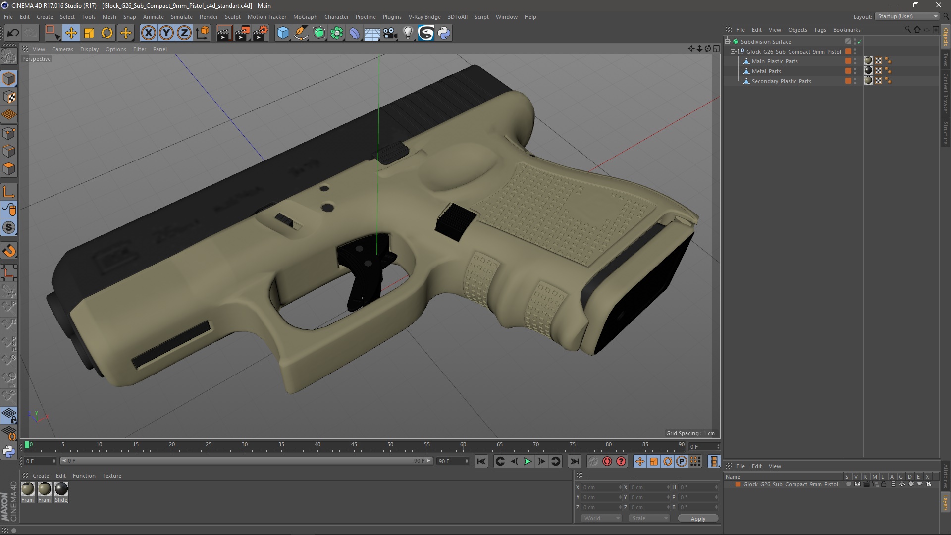Open Edit Render Settings icon

260,33
